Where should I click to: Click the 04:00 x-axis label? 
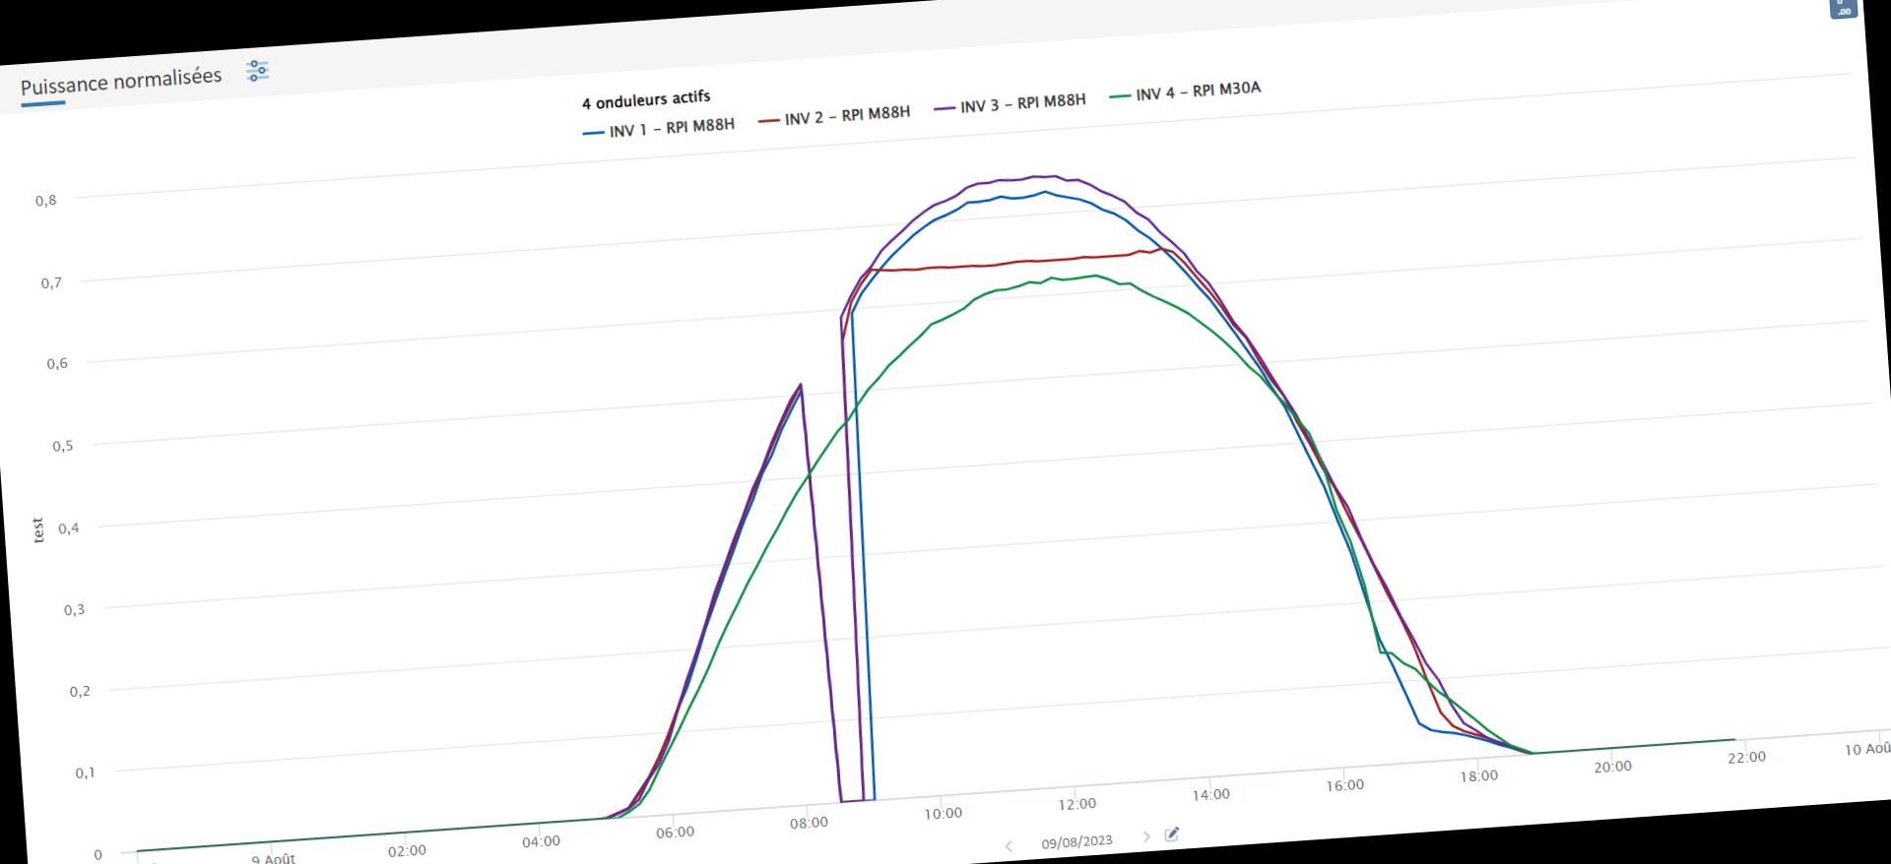541,841
